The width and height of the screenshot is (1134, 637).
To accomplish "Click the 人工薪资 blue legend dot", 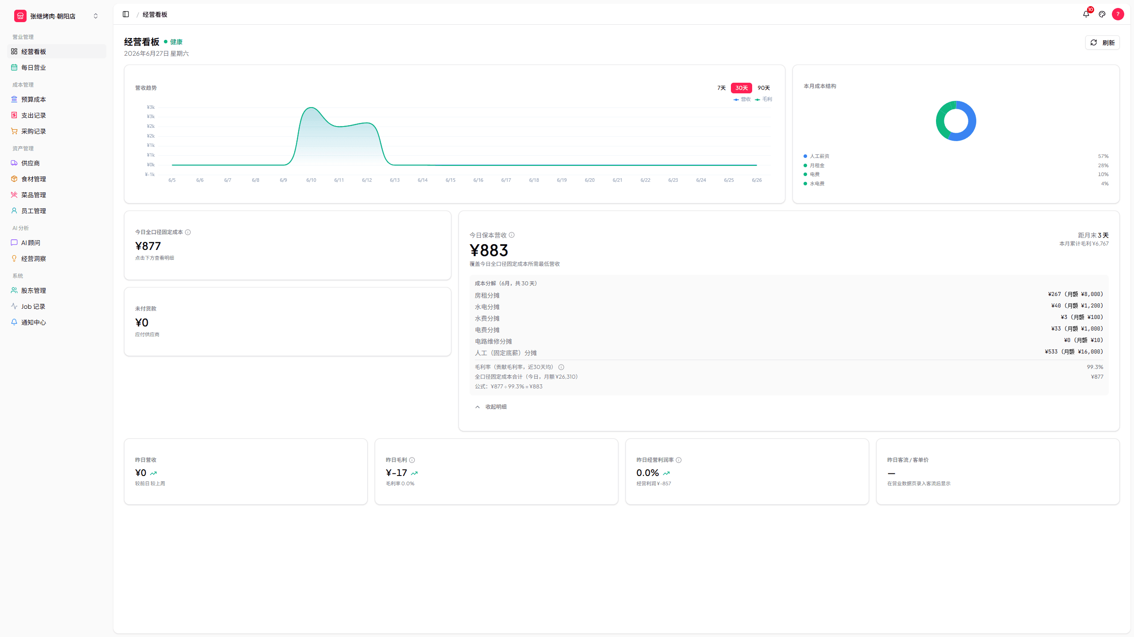I will click(805, 156).
